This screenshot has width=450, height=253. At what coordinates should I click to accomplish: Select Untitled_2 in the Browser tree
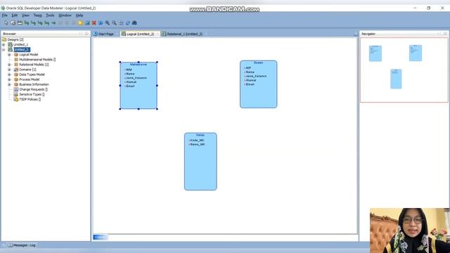tap(22, 50)
